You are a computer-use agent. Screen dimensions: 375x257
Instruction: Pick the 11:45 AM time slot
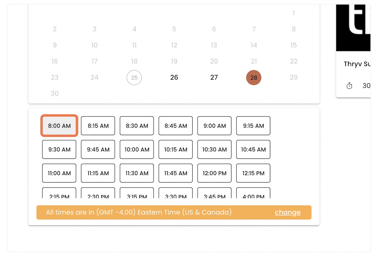[x=176, y=173]
